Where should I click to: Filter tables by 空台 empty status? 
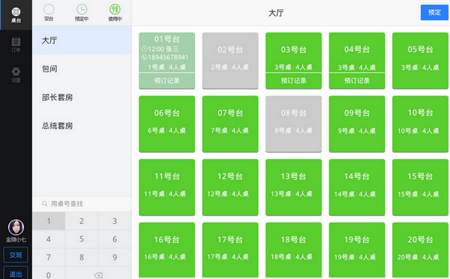pyautogui.click(x=49, y=13)
